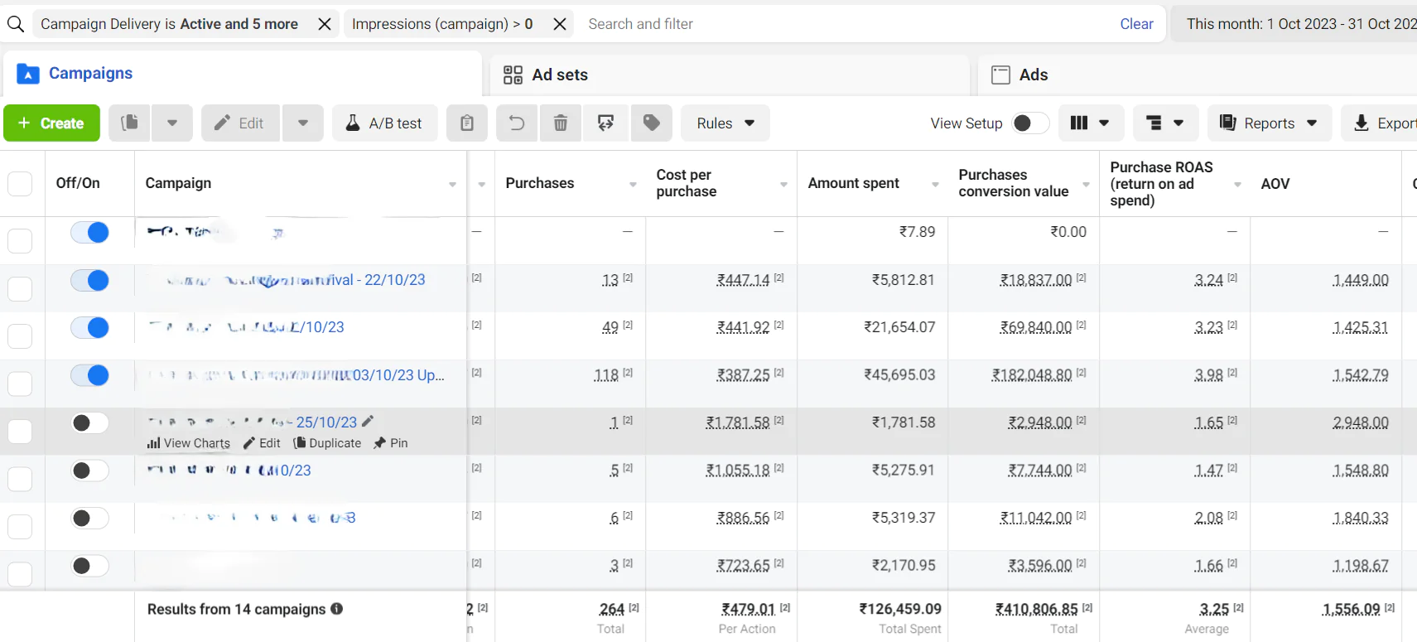Viewport: 1417px width, 642px height.
Task: Click the trash delete icon
Action: (561, 123)
